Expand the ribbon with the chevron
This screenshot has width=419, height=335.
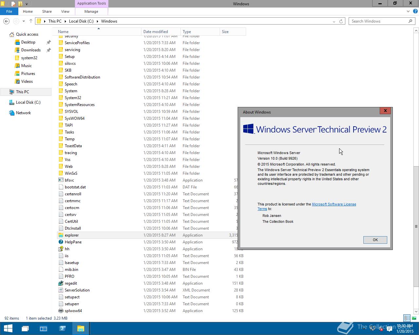click(x=408, y=11)
